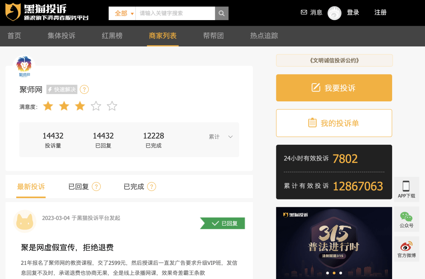Click 累计有效投诉 count 12867063

(x=358, y=186)
